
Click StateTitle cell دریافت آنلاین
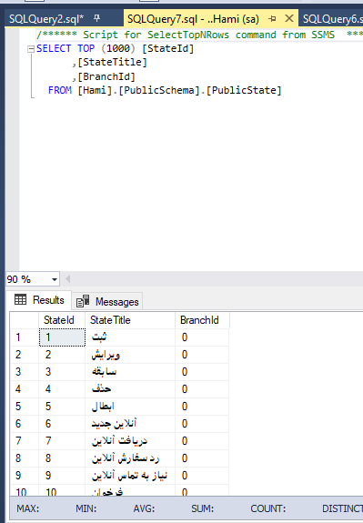130,441
